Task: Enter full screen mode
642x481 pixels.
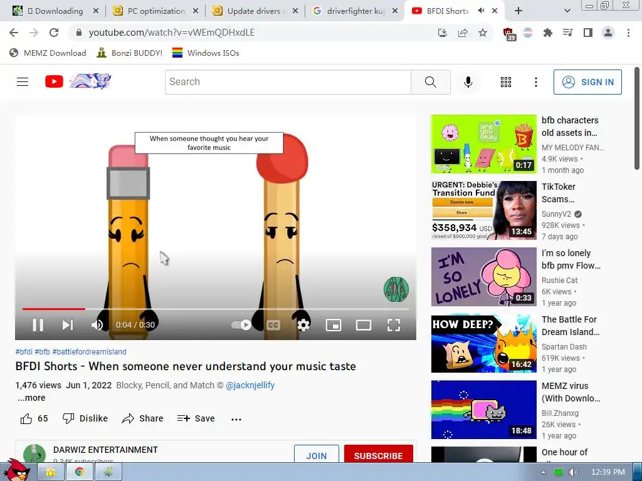Action: tap(394, 325)
